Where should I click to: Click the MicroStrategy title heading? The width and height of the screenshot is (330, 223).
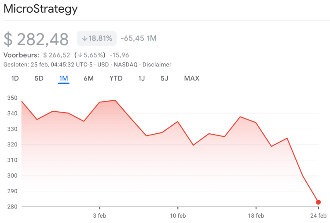(40, 9)
